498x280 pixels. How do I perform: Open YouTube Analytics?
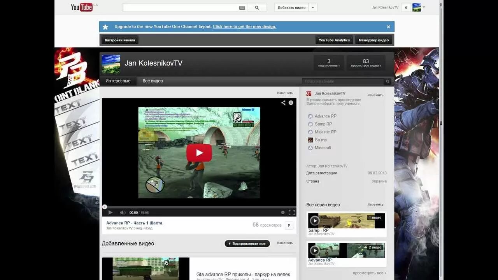point(334,40)
